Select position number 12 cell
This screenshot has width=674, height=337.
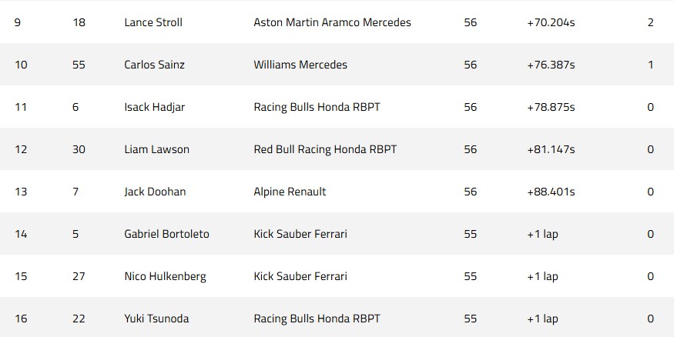(21, 149)
